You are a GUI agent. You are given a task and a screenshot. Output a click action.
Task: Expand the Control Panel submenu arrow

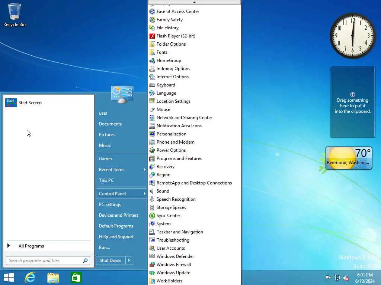(x=145, y=194)
